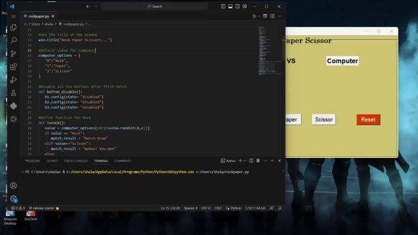Go forward with the title bar arrow
The width and height of the screenshot is (418, 235).
click(95, 7)
